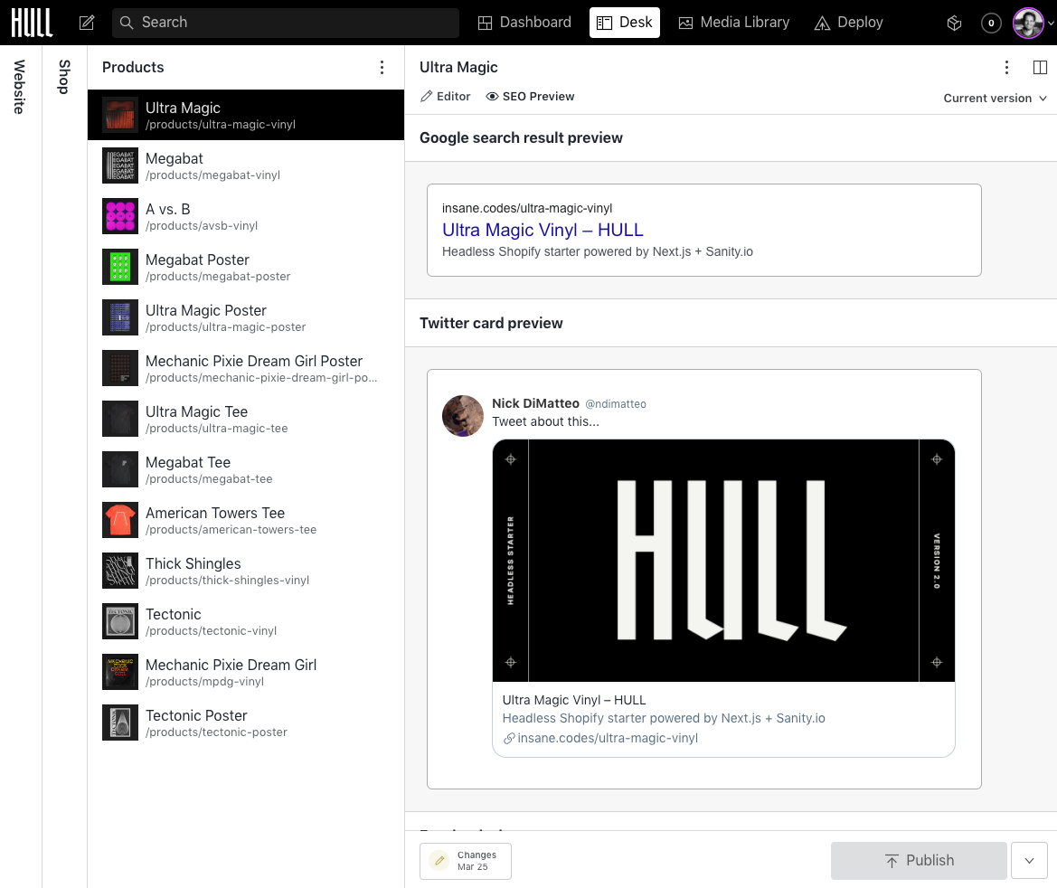Click the Publish button
This screenshot has height=888, width=1057.
(x=919, y=860)
